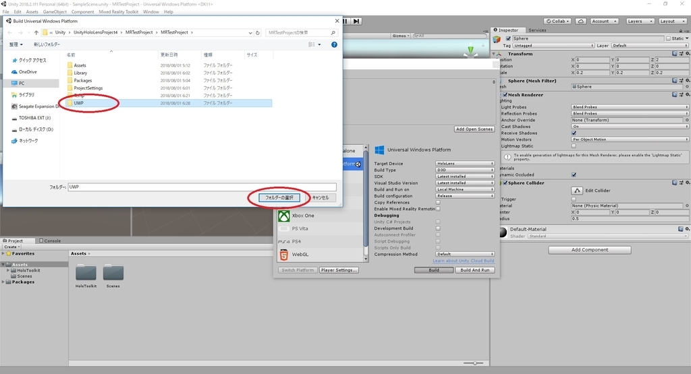This screenshot has width=691, height=374.
Task: Open Sphere Collider gear settings icon
Action: 687,183
